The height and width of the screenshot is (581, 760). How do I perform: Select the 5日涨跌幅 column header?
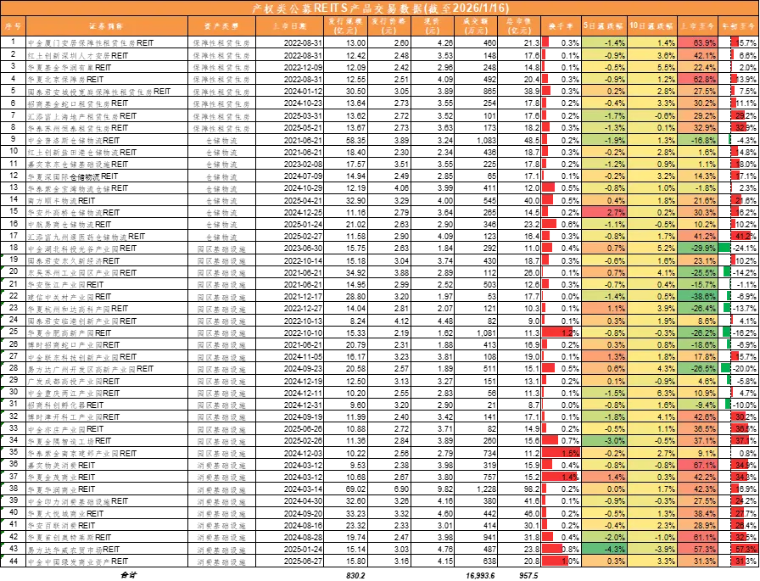(x=604, y=26)
